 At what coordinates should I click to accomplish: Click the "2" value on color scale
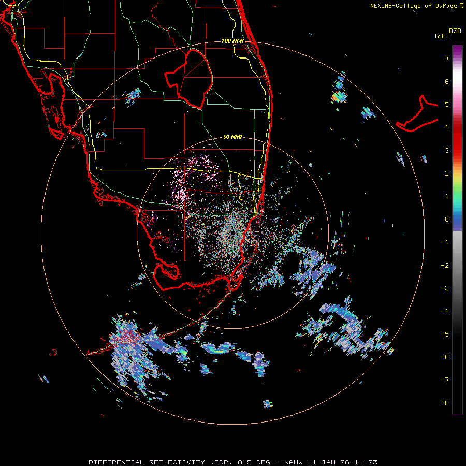tap(447, 173)
